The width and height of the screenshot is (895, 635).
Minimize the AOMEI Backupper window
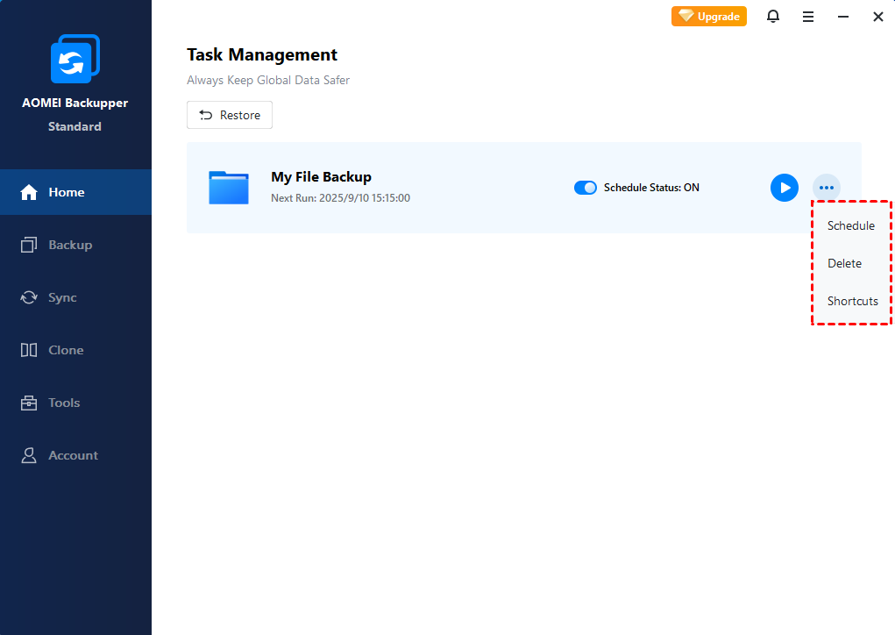843,18
